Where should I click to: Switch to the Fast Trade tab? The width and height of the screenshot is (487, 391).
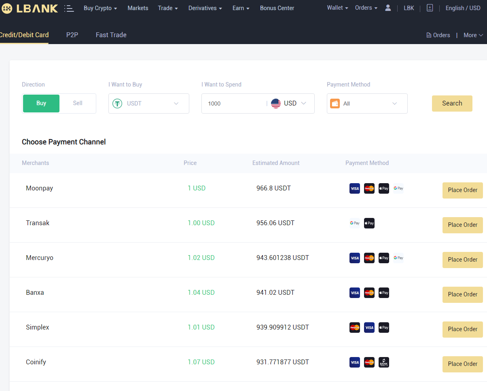(x=111, y=35)
